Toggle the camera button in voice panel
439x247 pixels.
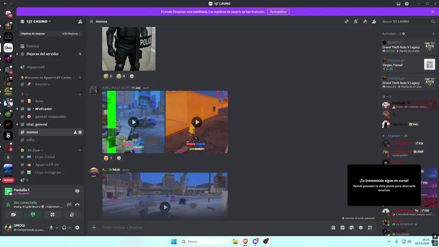13,214
